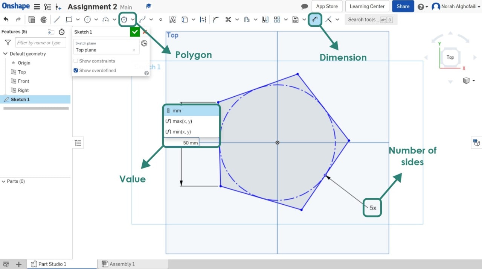This screenshot has width=482, height=269.
Task: Redo the last action
Action: (18, 20)
